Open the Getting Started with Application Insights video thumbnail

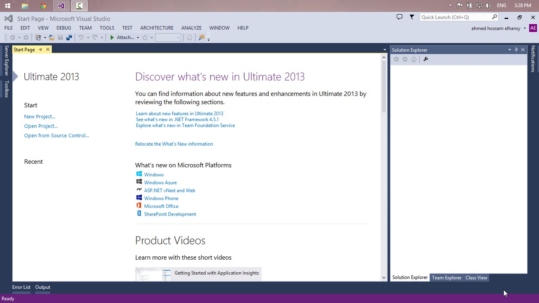pyautogui.click(x=153, y=274)
